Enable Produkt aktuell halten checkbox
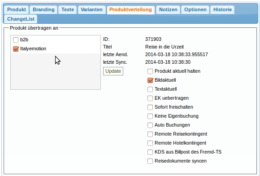260x176 pixels. 150,71
